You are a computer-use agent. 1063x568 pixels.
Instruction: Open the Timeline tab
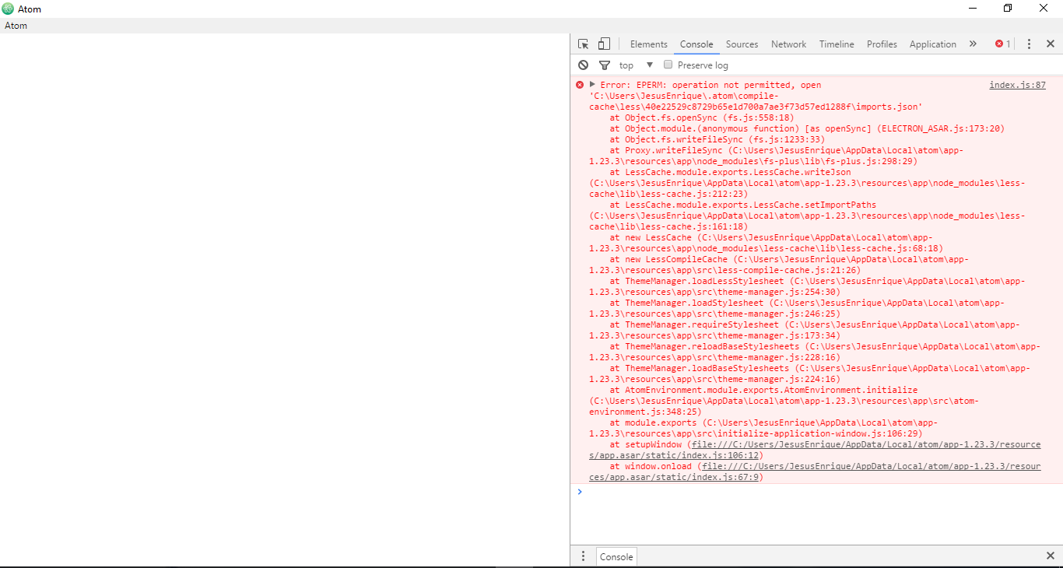coord(837,44)
